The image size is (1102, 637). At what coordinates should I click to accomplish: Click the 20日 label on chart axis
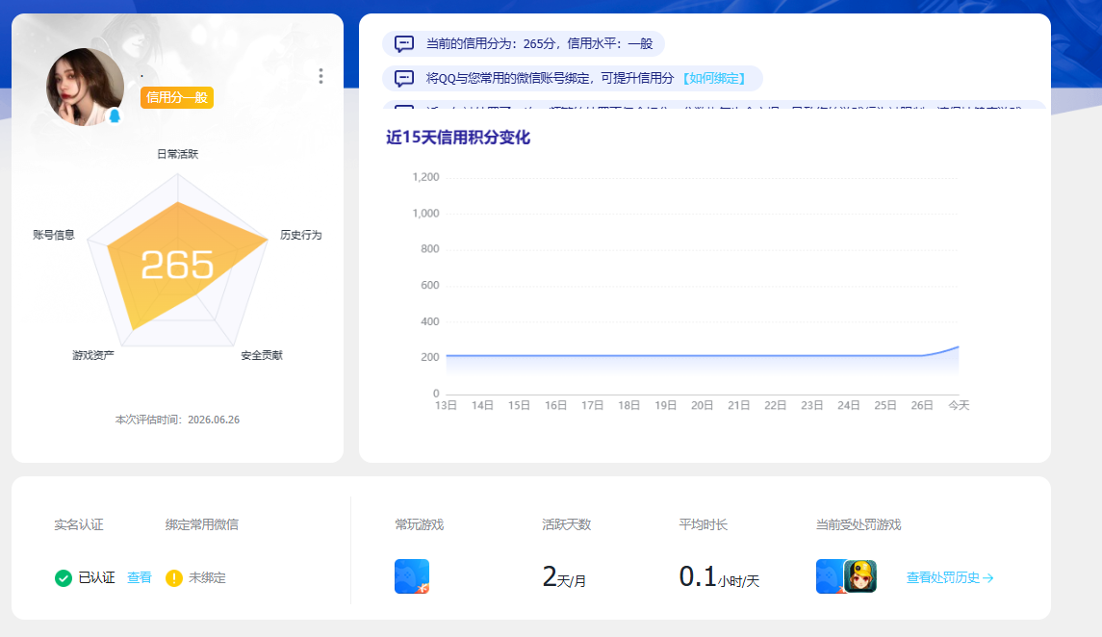click(702, 405)
